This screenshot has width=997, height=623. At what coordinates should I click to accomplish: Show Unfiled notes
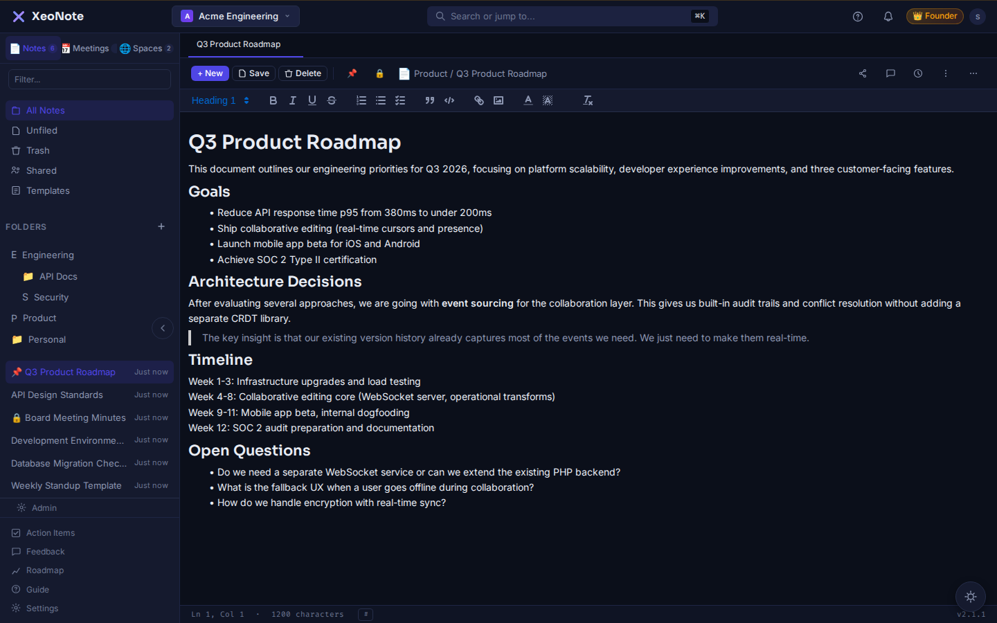point(90,130)
